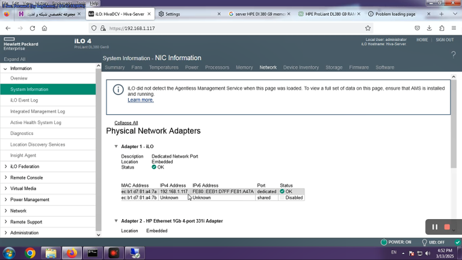Viewport: 462px width, 260px height.
Task: Reload the iLO page
Action: (32, 28)
